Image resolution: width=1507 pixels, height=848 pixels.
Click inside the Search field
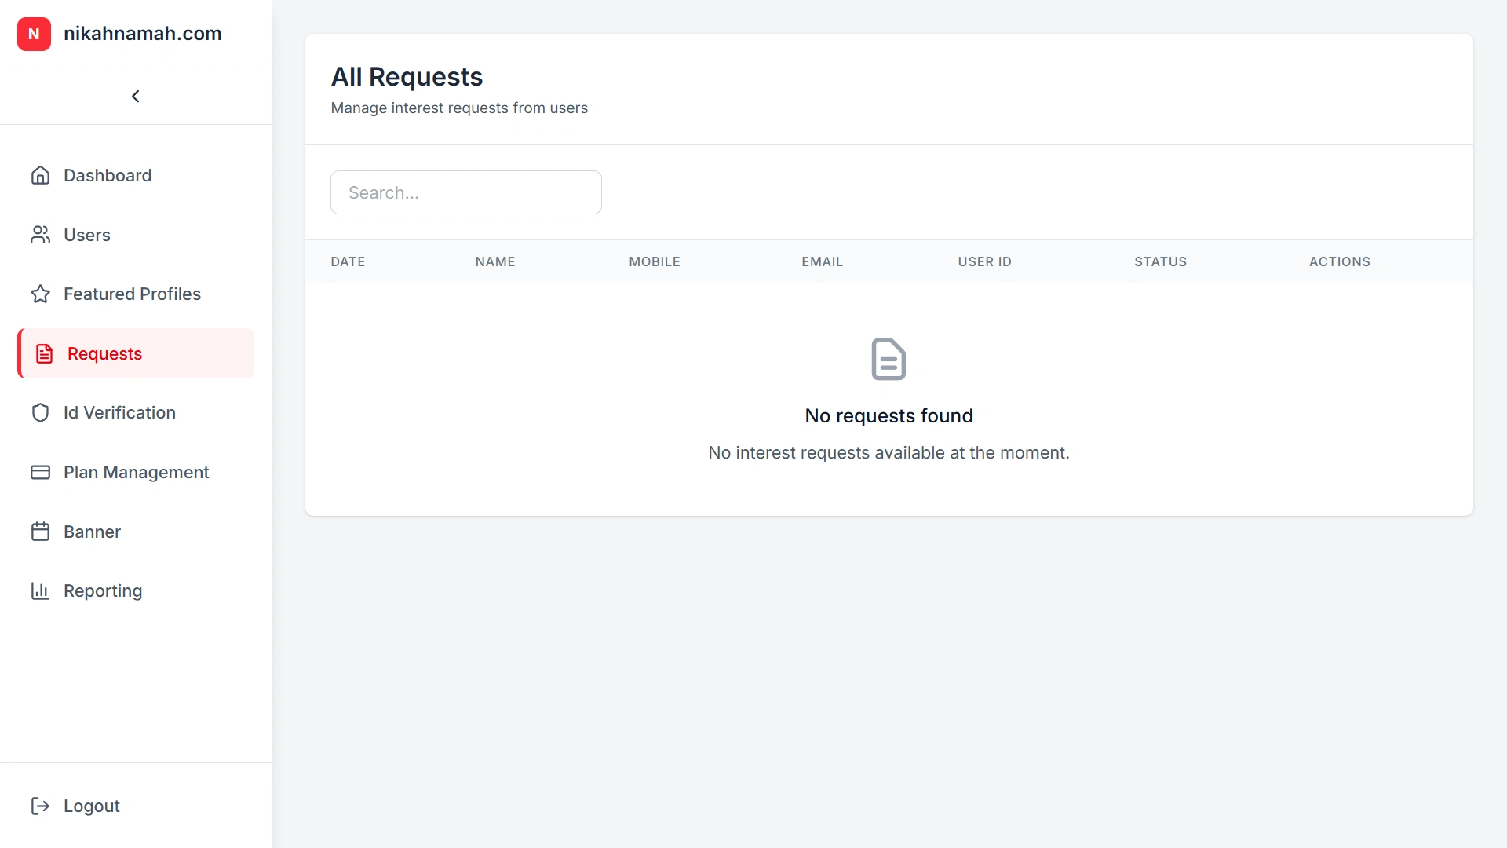pos(466,192)
